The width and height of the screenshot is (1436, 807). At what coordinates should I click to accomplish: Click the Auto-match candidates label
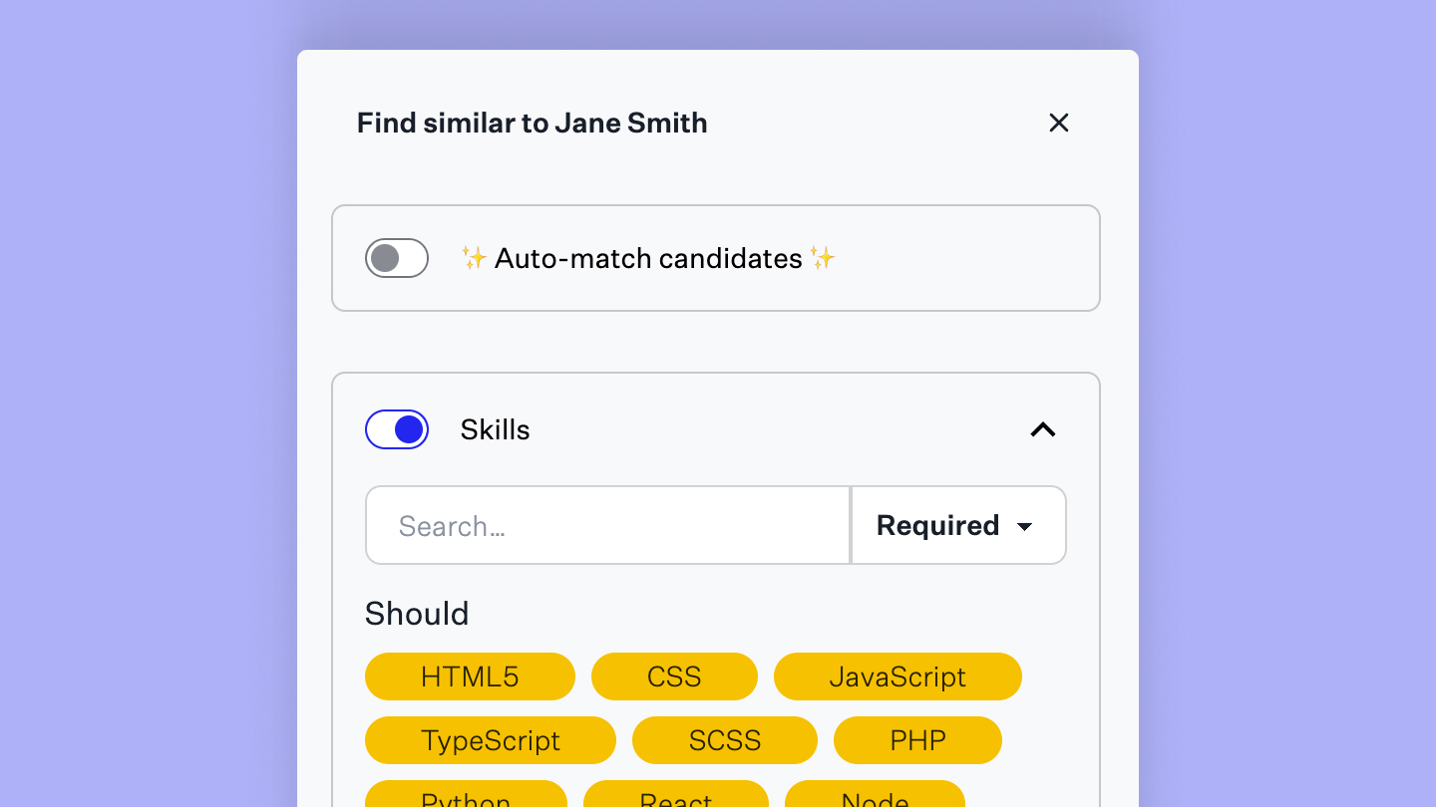(x=648, y=259)
